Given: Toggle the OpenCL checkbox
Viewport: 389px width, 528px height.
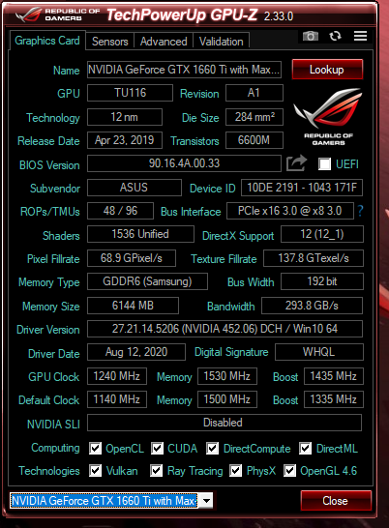Looking at the screenshot, I should [96, 448].
